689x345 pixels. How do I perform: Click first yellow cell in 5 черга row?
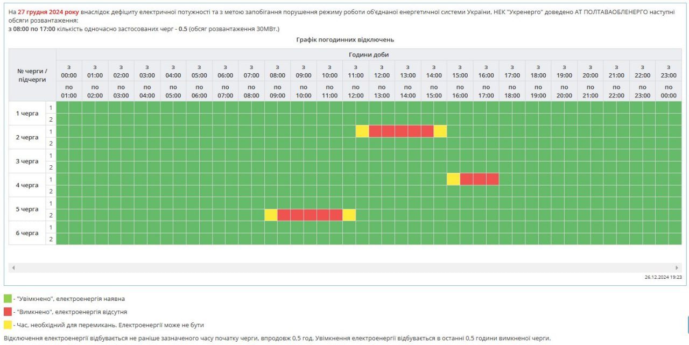pyautogui.click(x=271, y=215)
